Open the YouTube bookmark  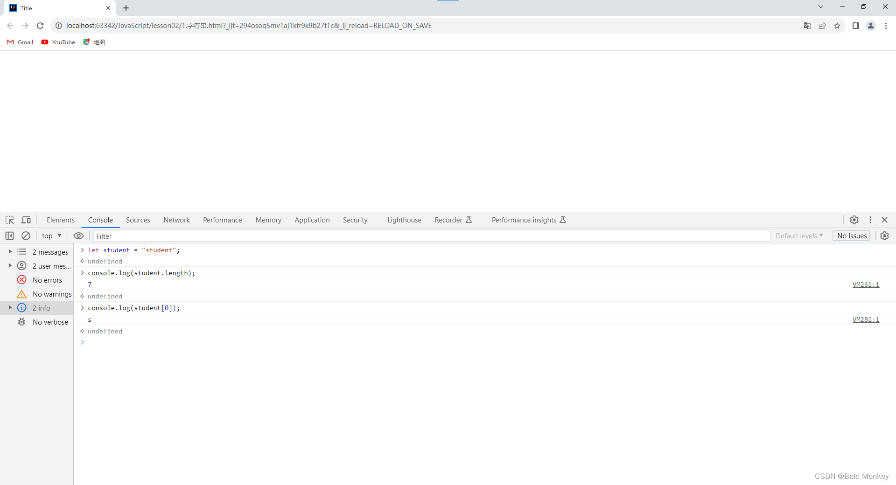(58, 42)
